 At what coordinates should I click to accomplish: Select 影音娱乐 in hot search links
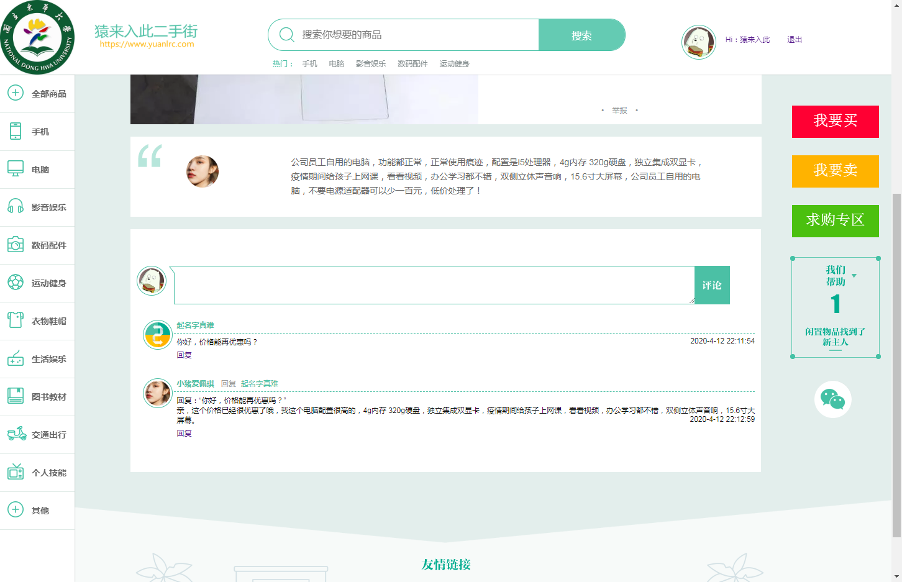pos(371,64)
